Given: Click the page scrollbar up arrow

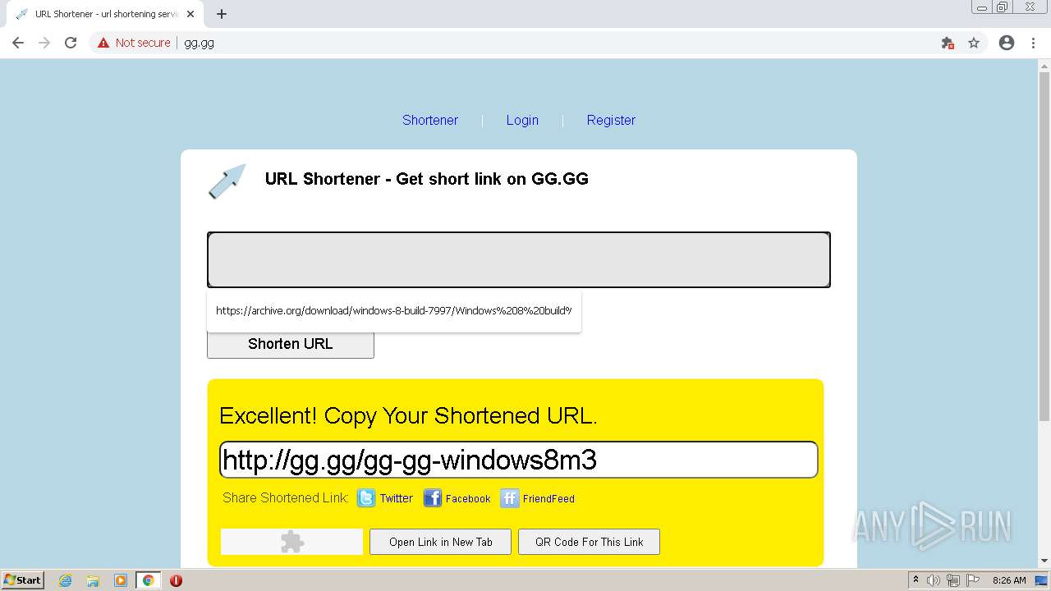Looking at the screenshot, I should point(1044,67).
